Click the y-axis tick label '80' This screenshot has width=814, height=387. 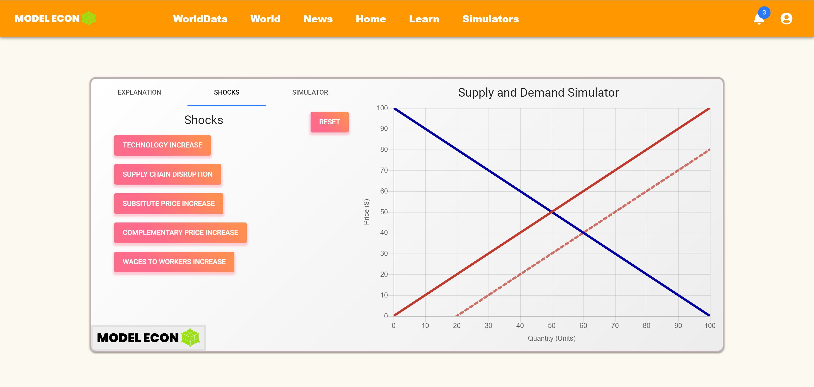click(384, 150)
